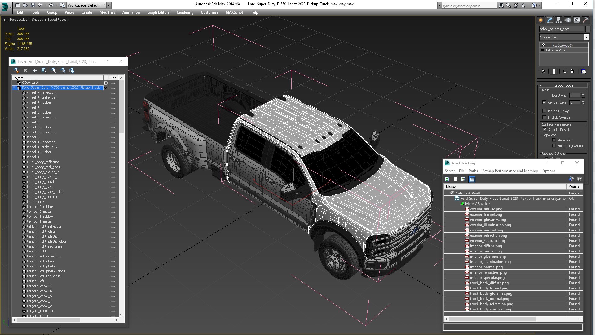The height and width of the screenshot is (335, 595).
Task: Open the Utilities hammer panel tab
Action: point(585,20)
